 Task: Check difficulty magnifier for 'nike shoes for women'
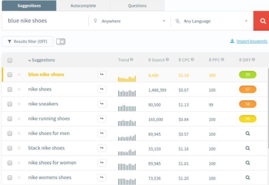pos(247,163)
